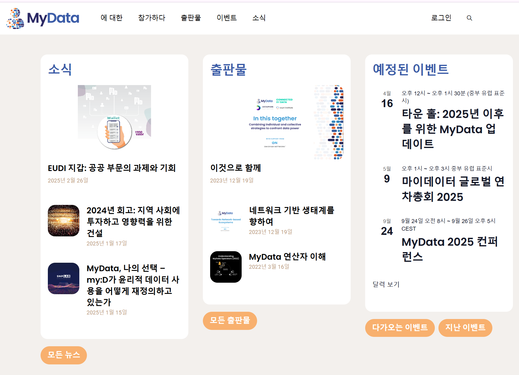Click the '달력 보기' link
Image resolution: width=519 pixels, height=375 pixels.
tap(386, 284)
